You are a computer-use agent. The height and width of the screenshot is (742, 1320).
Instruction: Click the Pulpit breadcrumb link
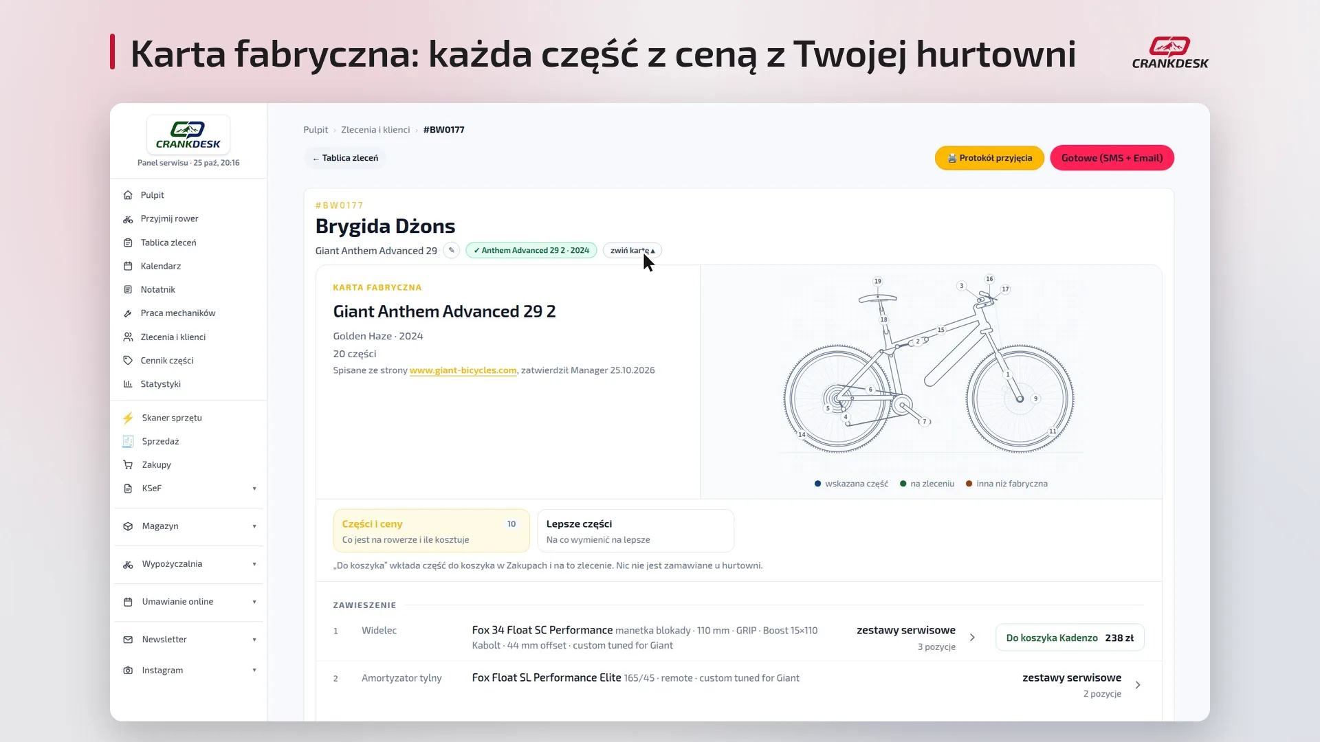pos(316,130)
